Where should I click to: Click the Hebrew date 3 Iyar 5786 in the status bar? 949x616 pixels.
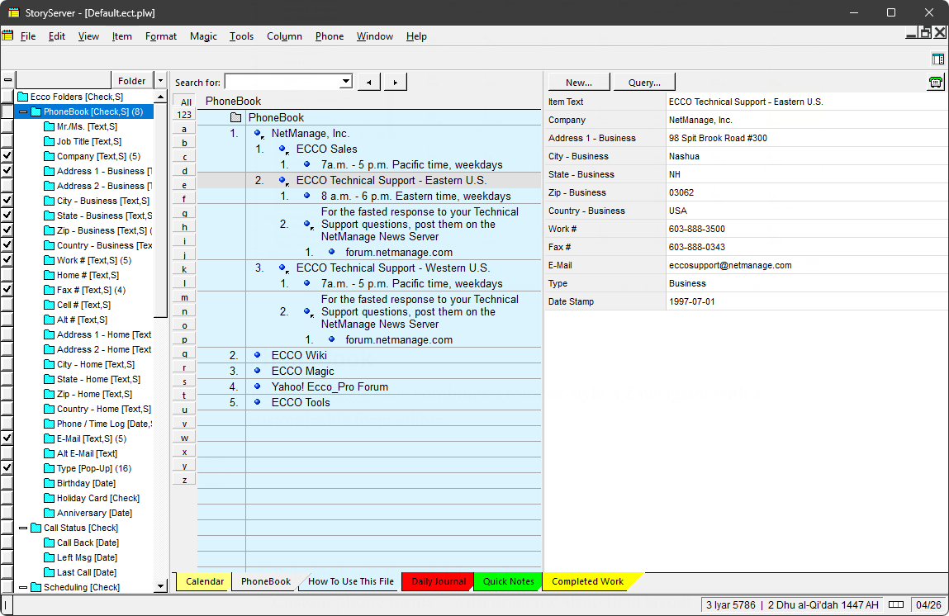[x=730, y=604]
